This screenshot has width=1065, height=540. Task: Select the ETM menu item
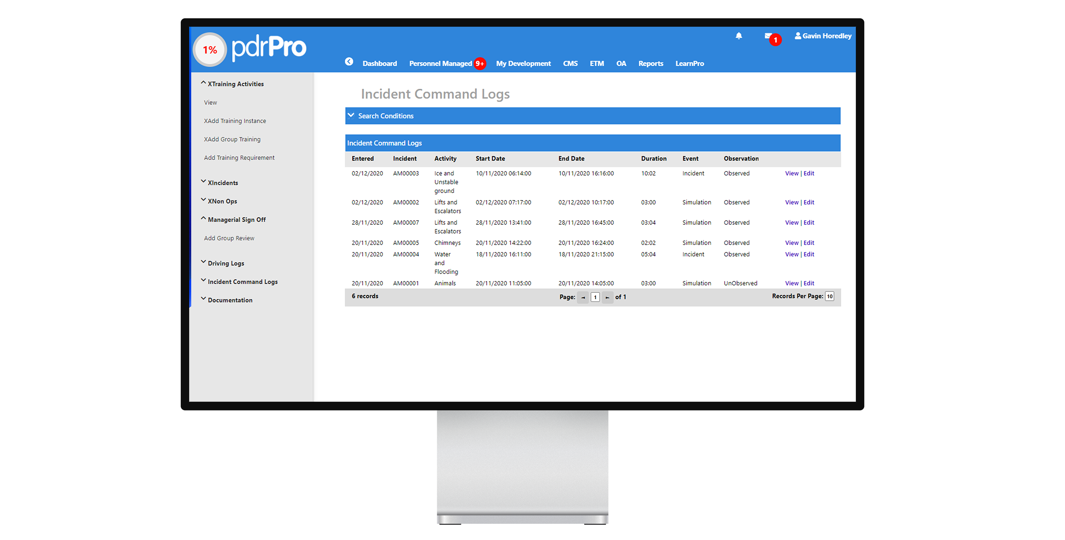597,64
